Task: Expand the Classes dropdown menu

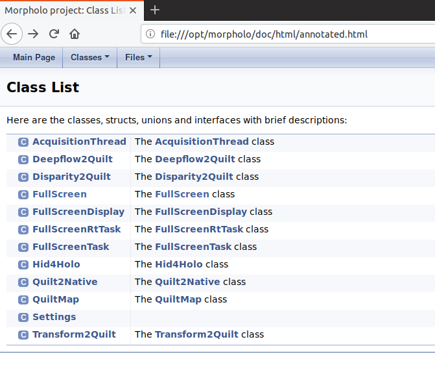Action: [90, 57]
